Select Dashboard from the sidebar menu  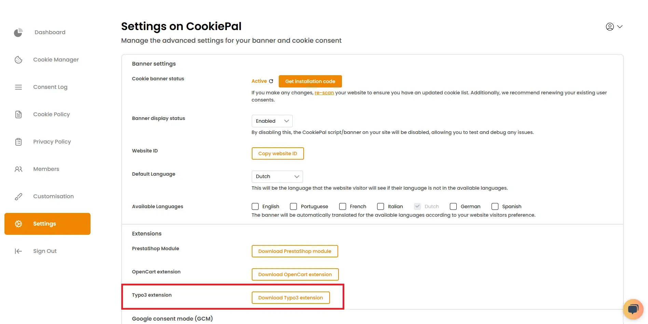click(x=50, y=32)
